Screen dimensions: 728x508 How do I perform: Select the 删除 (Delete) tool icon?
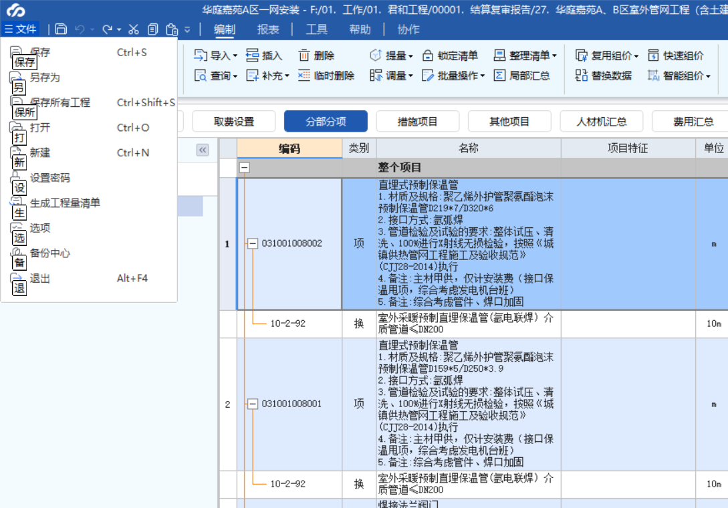(303, 55)
